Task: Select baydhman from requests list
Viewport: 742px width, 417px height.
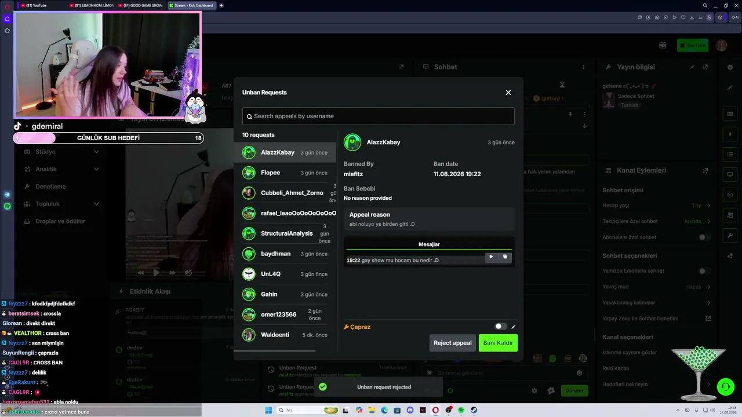Action: pos(285,254)
